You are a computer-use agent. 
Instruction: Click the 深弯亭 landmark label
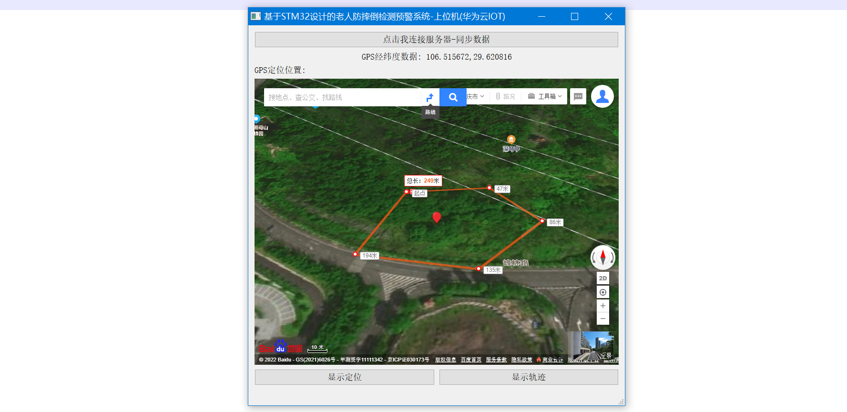511,149
